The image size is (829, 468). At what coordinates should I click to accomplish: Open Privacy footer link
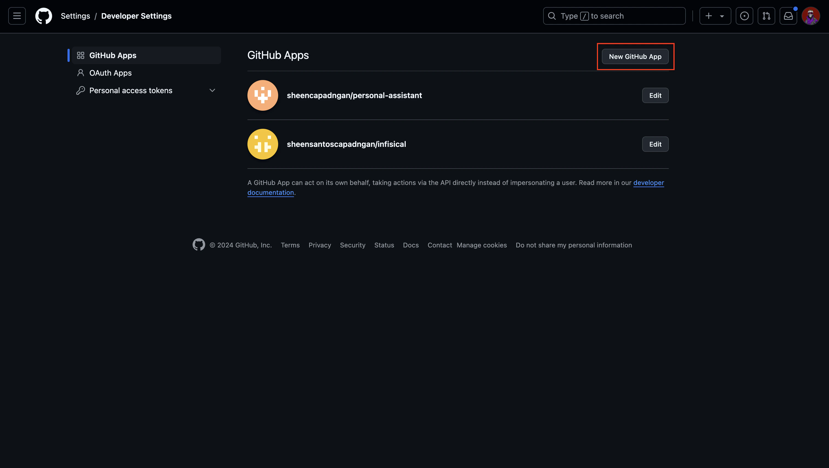tap(320, 245)
